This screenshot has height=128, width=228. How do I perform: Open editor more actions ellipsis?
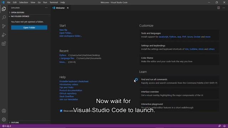coord(224,8)
